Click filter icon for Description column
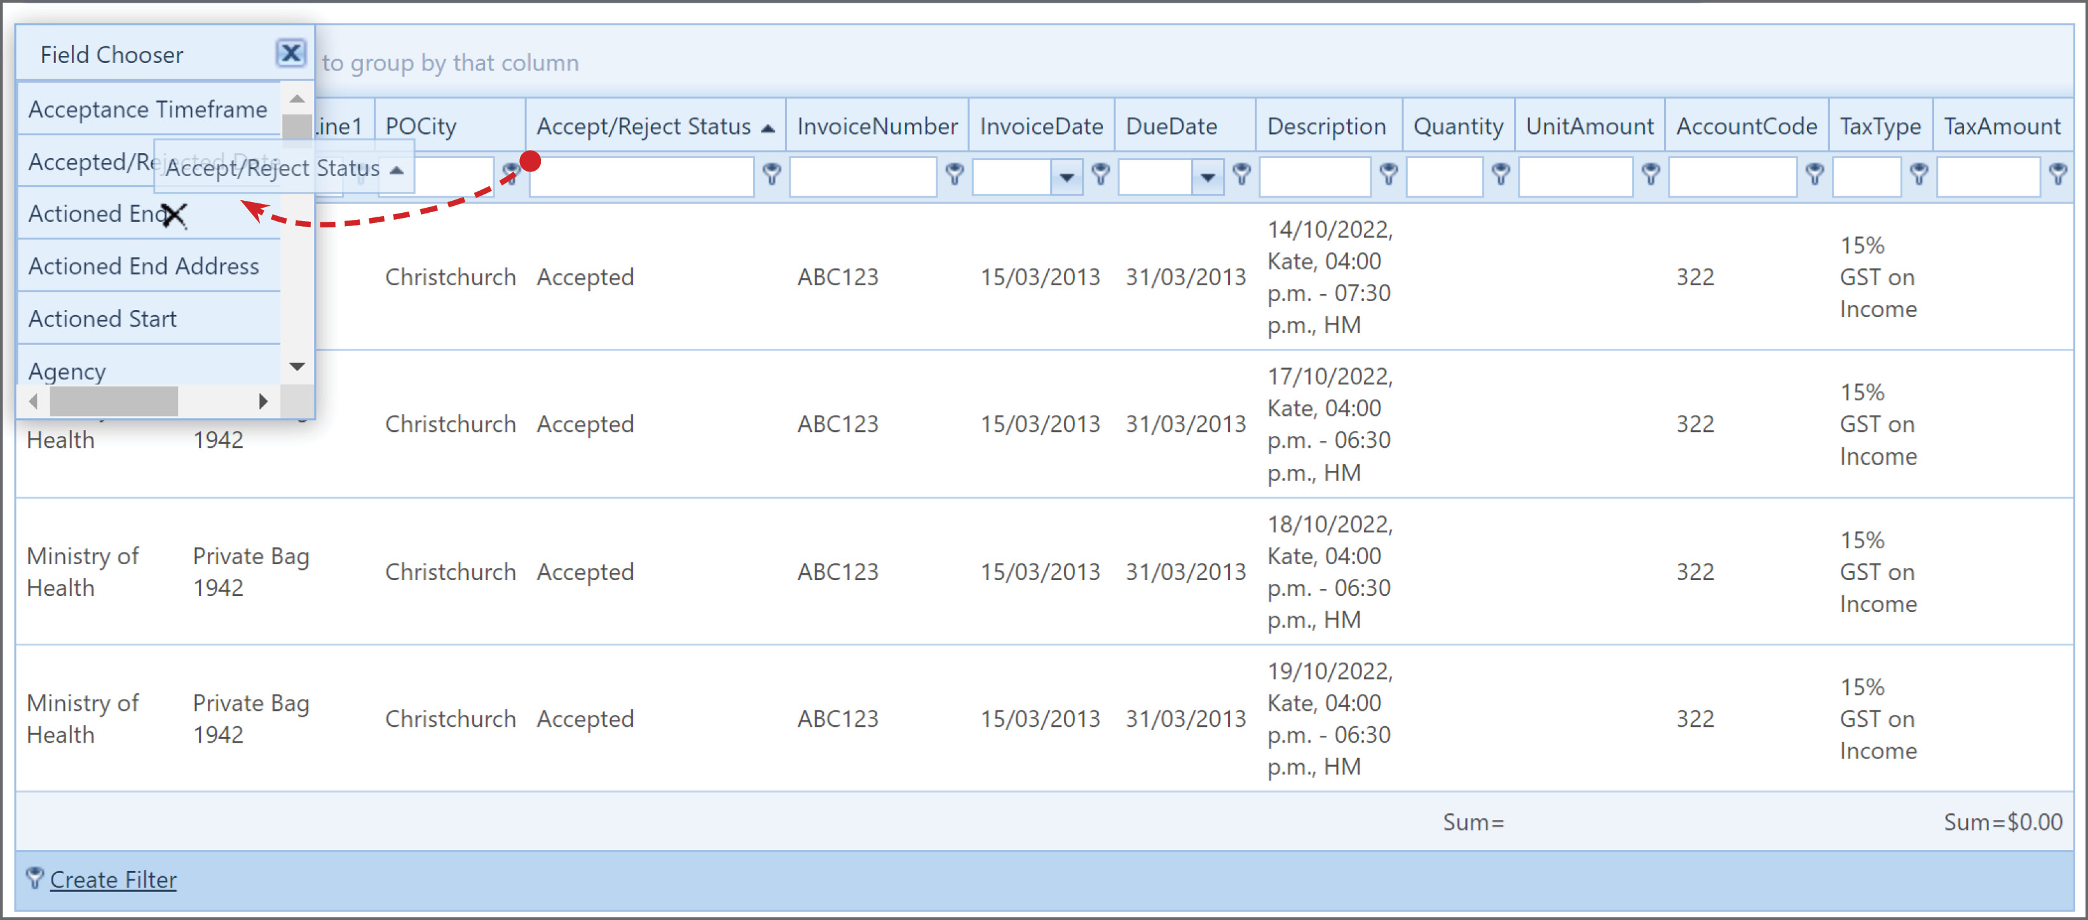The image size is (2088, 920). (x=1388, y=173)
